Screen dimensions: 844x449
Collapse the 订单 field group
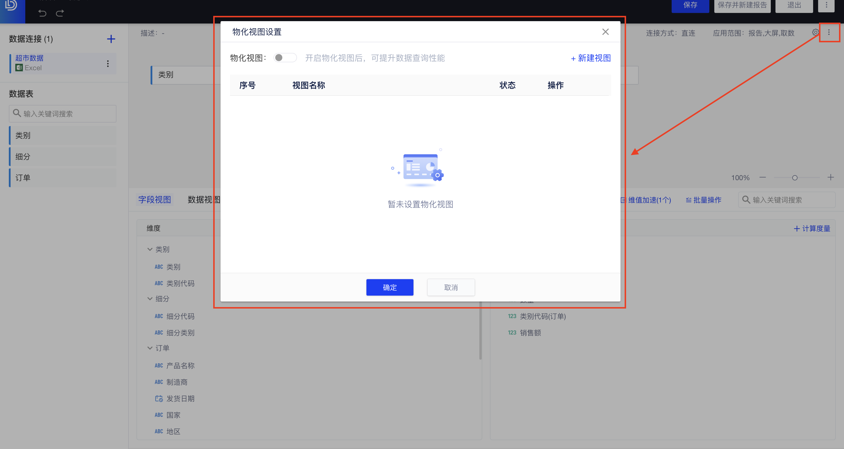[150, 348]
